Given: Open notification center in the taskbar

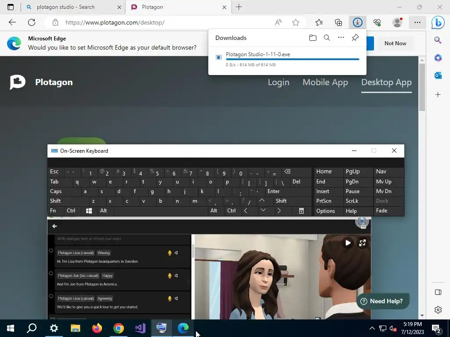Looking at the screenshot, I should click(436, 328).
